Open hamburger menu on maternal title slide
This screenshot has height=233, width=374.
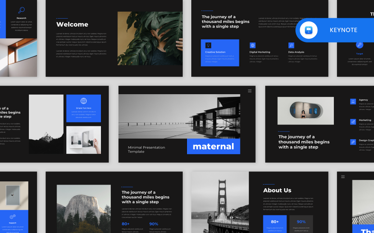[250, 91]
